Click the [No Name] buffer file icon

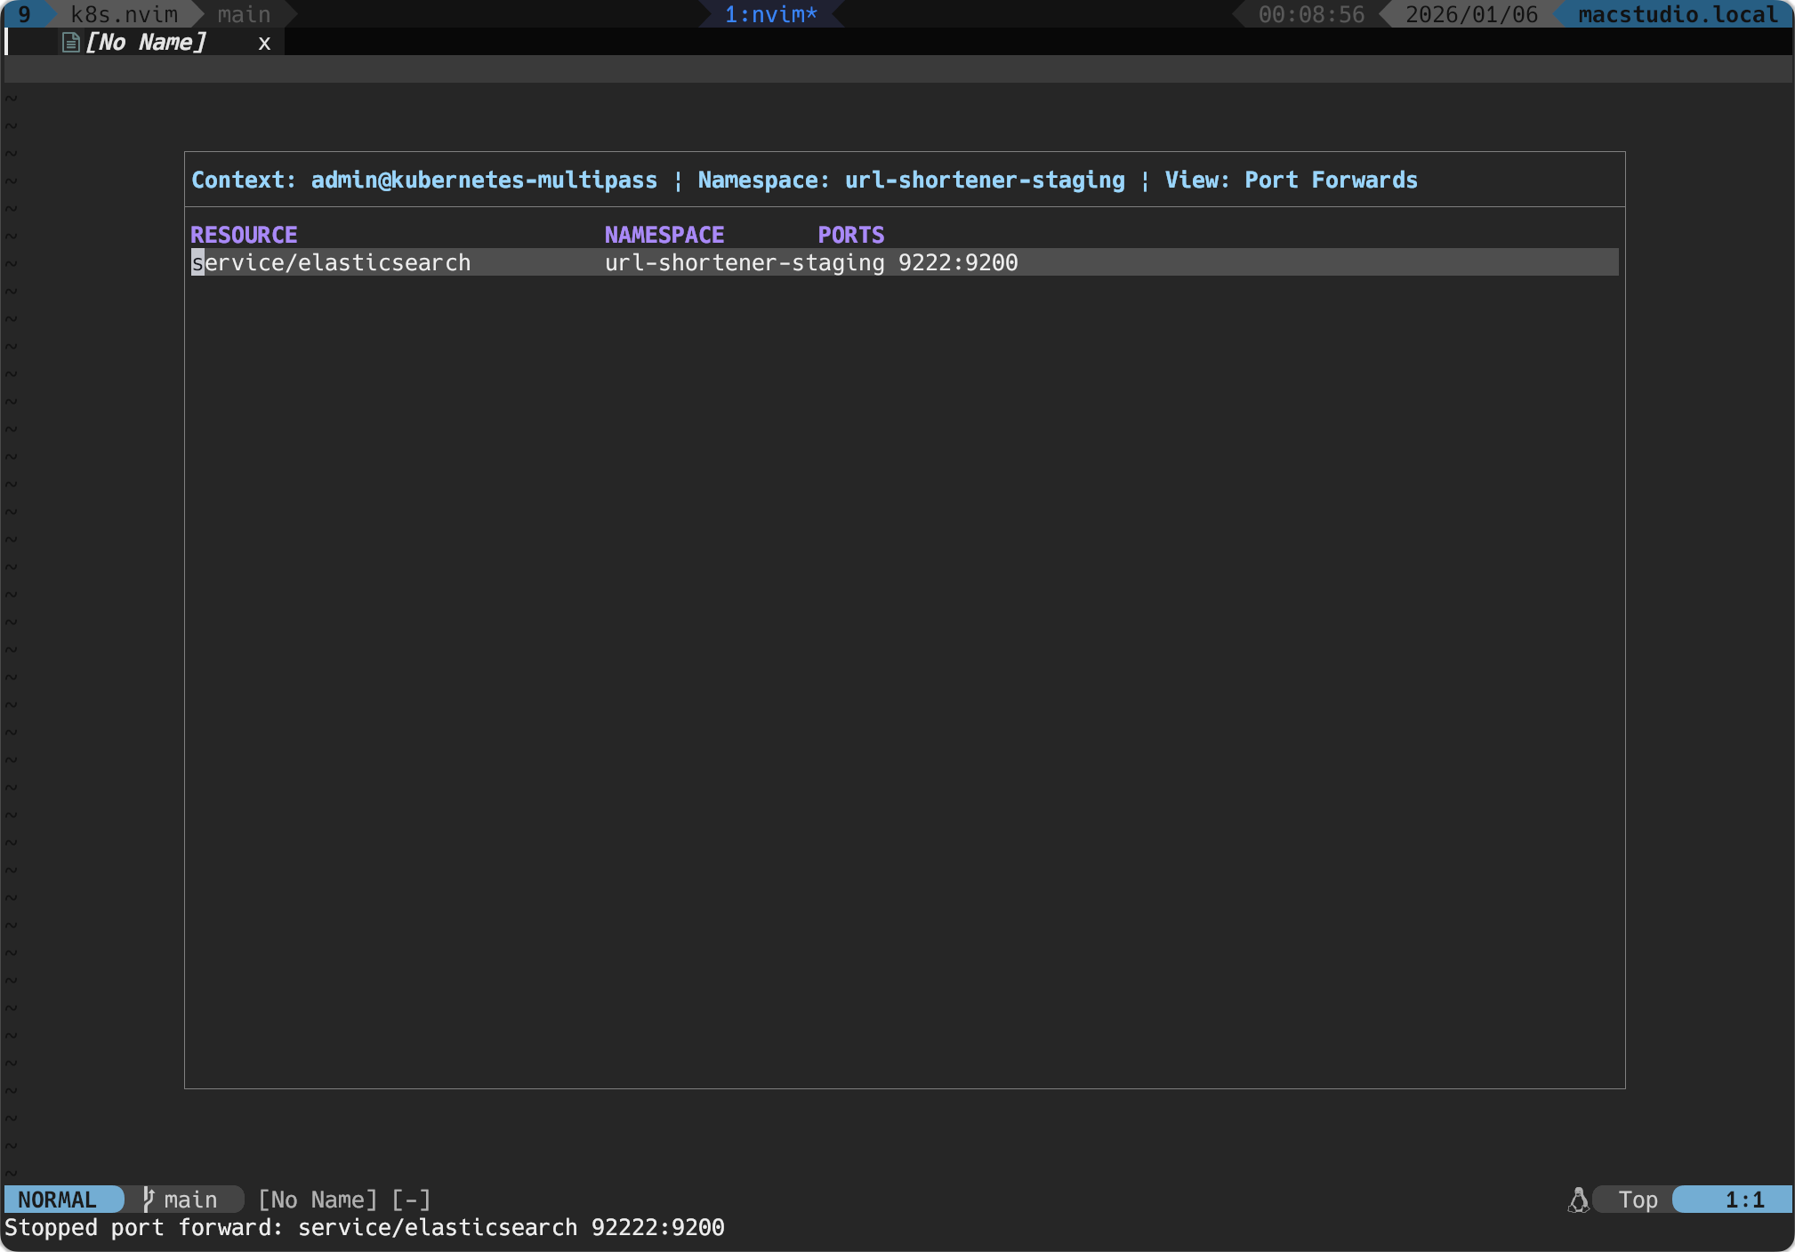coord(69,41)
